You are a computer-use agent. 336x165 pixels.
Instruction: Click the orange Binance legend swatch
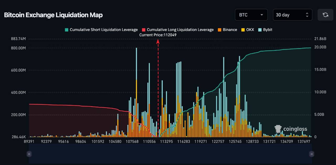pyautogui.click(x=219, y=30)
